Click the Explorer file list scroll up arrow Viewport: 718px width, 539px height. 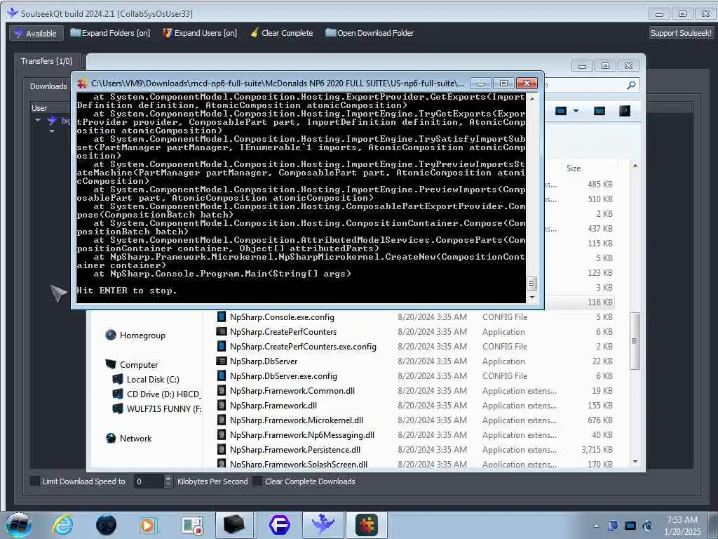click(x=635, y=166)
